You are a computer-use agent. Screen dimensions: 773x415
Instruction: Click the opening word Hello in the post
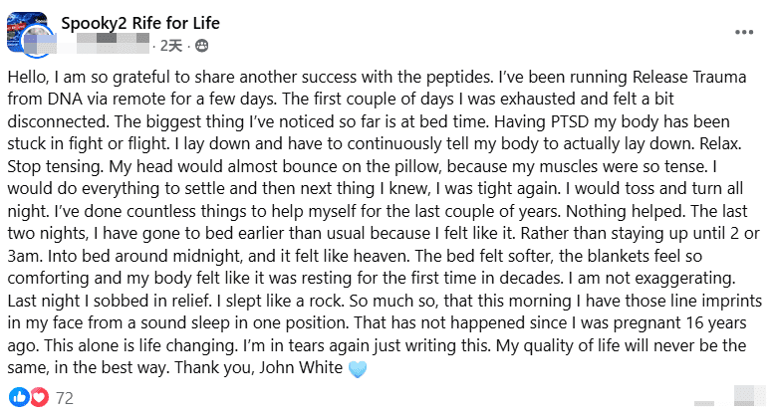[x=32, y=78]
